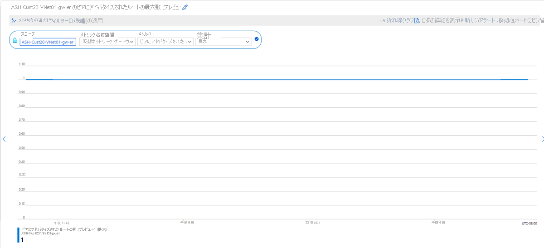Viewport: 544px width, 248px height.
Task: Edit chart title with the pencil icon
Action: point(185,7)
